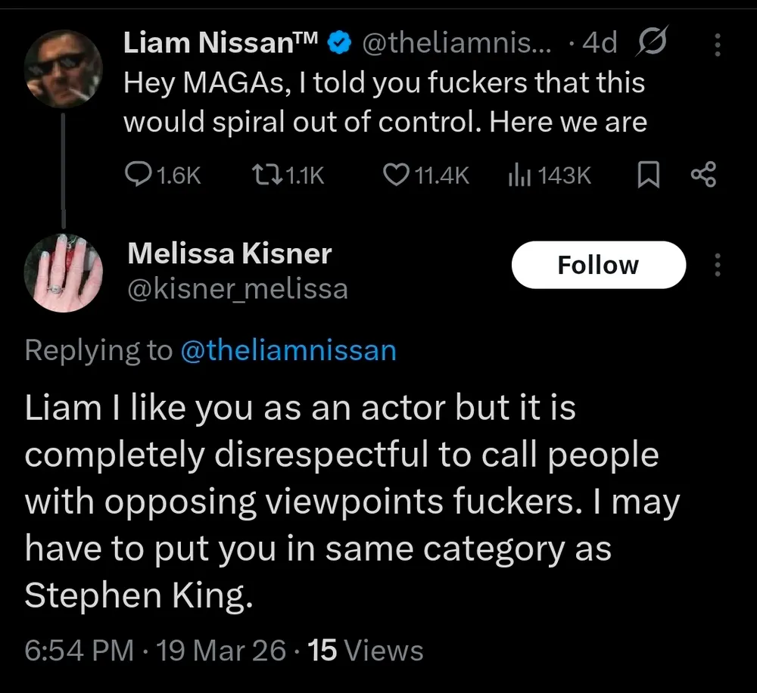Click the 15 Views count
This screenshot has height=693, width=757.
point(367,650)
